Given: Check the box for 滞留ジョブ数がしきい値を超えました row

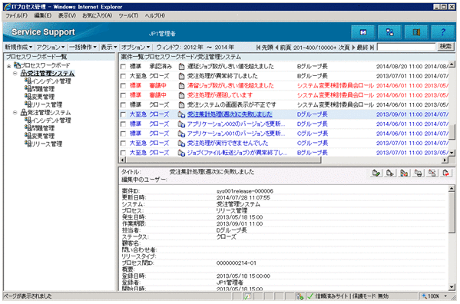Looking at the screenshot, I should 123,86.
